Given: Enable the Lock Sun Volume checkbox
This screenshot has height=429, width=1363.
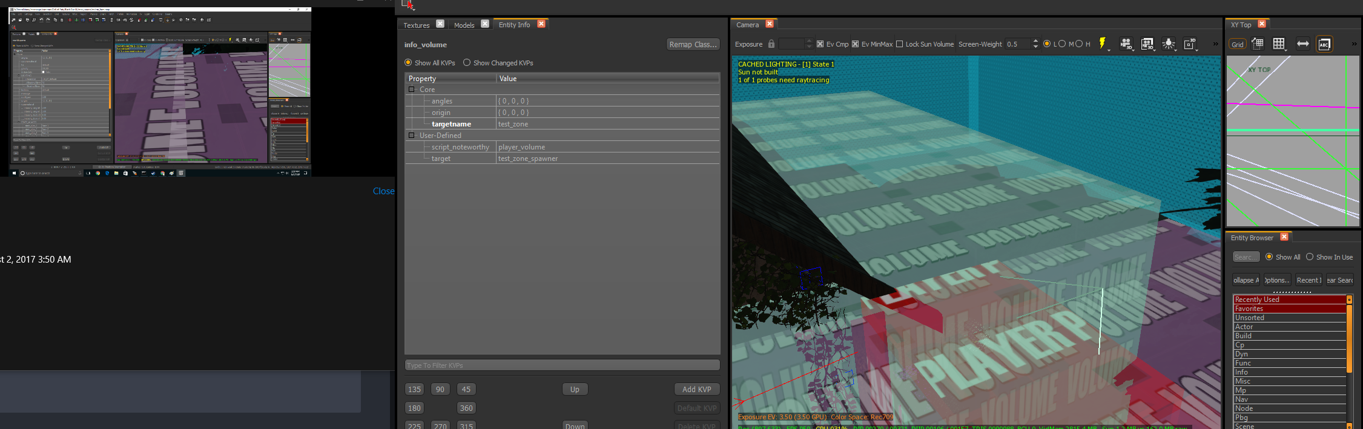Looking at the screenshot, I should tap(899, 44).
